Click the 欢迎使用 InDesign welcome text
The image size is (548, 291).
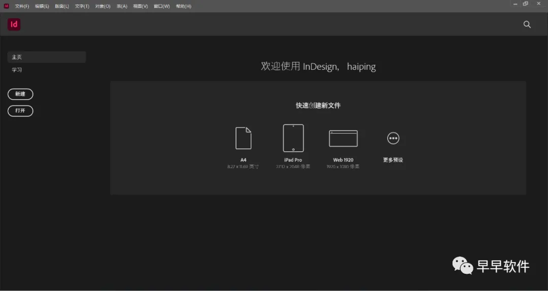point(318,66)
